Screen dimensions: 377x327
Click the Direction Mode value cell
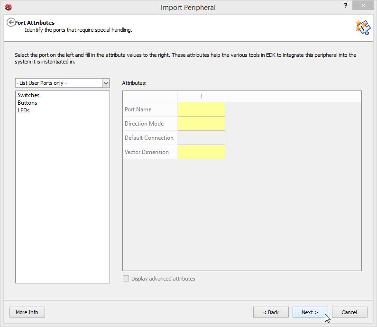click(201, 124)
